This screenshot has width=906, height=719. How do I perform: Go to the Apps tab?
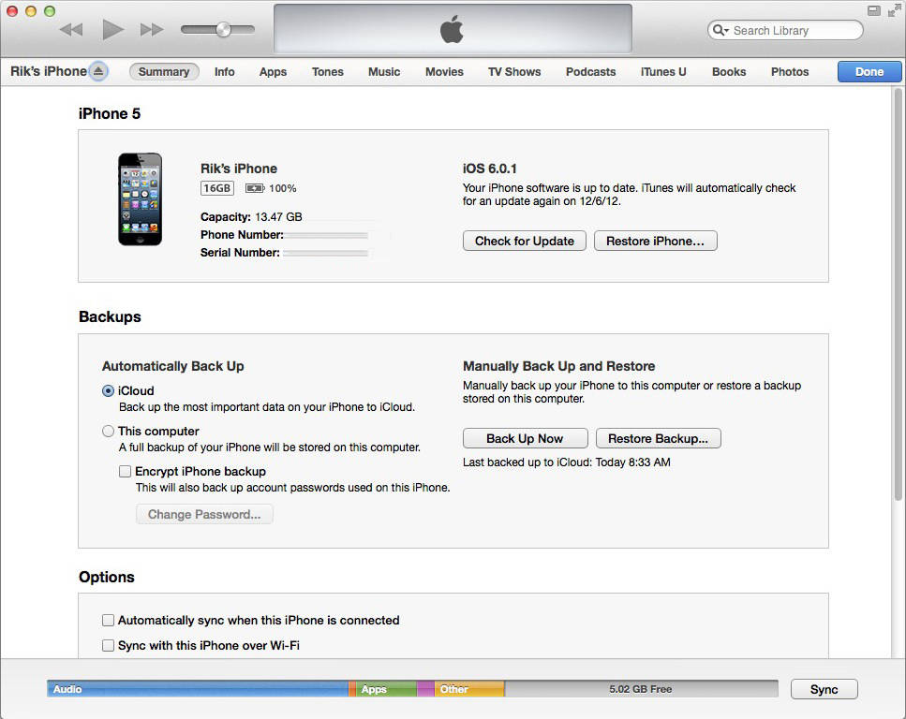tap(273, 71)
